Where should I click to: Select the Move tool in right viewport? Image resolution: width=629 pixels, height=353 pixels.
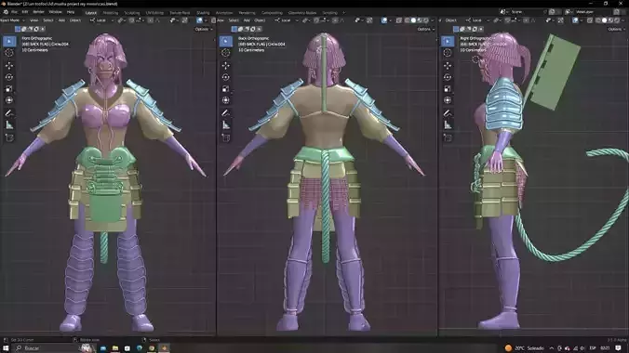click(448, 65)
